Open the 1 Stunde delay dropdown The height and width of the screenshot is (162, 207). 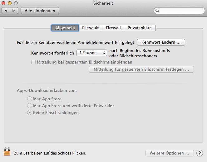pyautogui.click(x=92, y=53)
